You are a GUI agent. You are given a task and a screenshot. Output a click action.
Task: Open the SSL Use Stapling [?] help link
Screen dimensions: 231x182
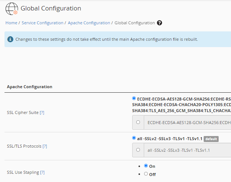pos(42,172)
